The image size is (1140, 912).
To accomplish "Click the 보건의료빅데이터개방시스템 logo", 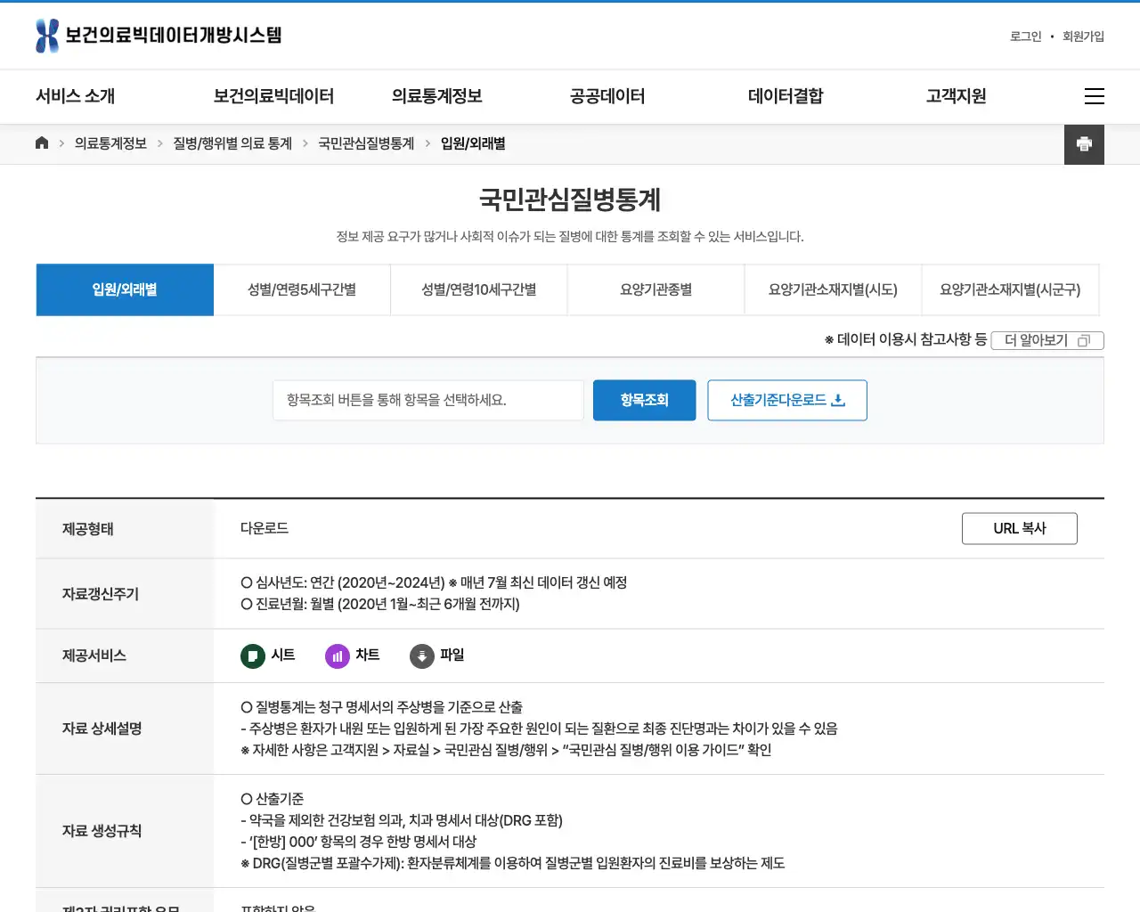I will point(159,36).
